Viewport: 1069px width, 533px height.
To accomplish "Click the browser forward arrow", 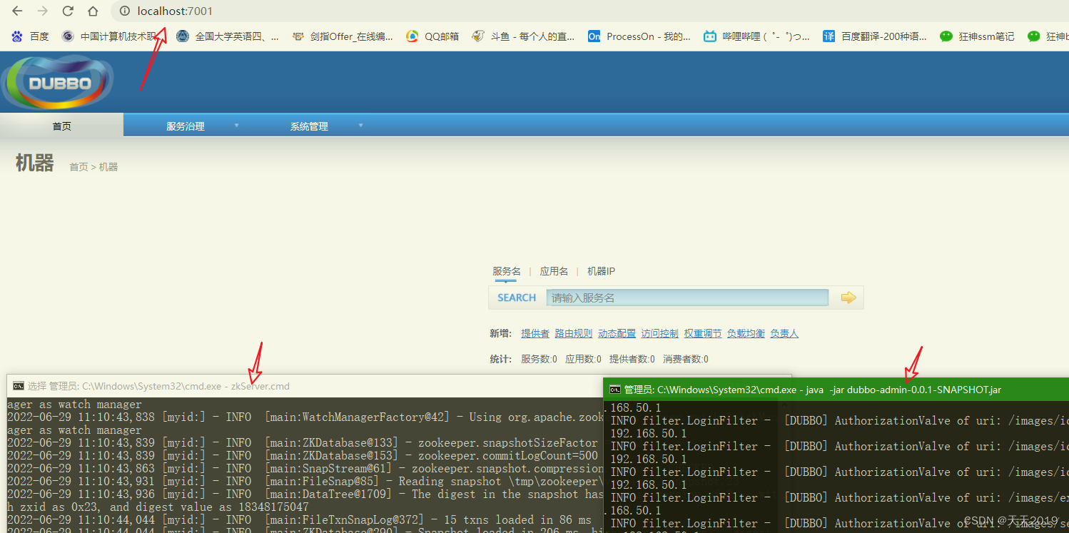I will coord(42,11).
